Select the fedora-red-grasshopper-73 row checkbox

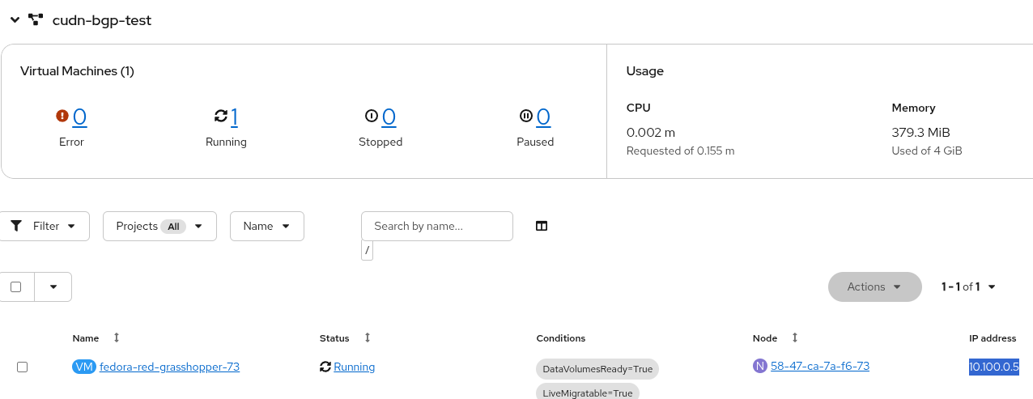(23, 367)
